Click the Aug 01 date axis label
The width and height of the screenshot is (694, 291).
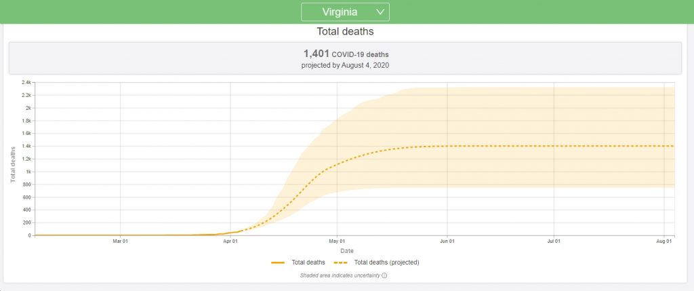click(x=664, y=241)
